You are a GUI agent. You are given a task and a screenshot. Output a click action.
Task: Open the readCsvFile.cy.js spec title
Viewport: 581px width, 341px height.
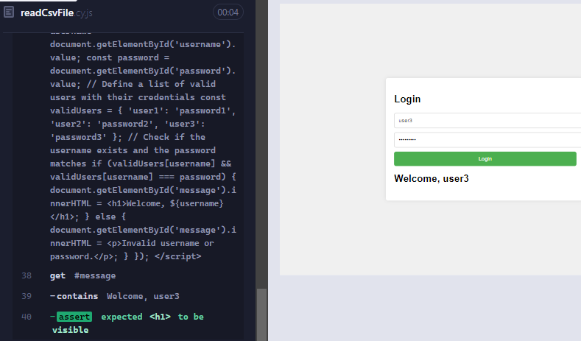pyautogui.click(x=56, y=13)
